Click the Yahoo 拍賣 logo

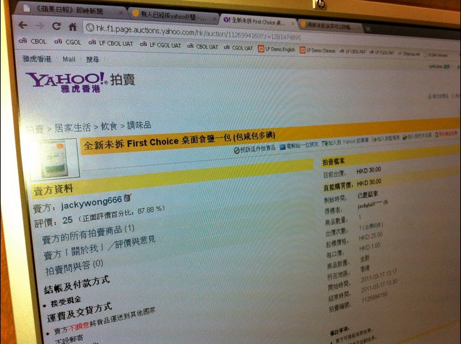point(80,82)
